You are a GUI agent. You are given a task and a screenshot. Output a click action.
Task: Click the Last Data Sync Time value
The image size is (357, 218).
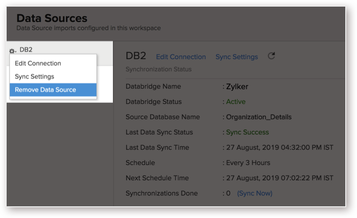tap(279, 148)
